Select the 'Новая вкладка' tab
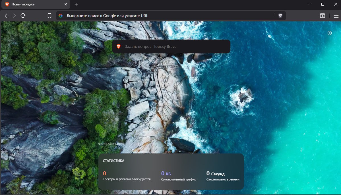Viewport: 341px width, 195px height. (x=35, y=4)
